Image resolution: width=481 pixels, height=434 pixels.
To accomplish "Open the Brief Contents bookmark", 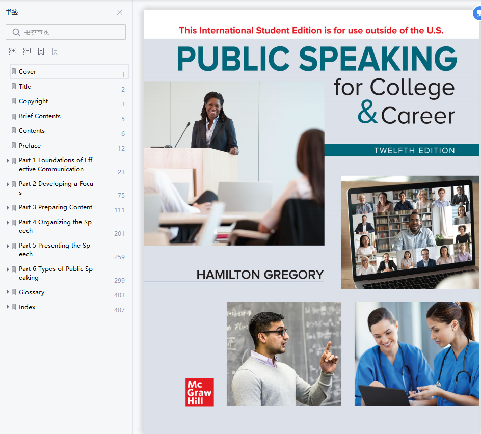I will tap(40, 116).
